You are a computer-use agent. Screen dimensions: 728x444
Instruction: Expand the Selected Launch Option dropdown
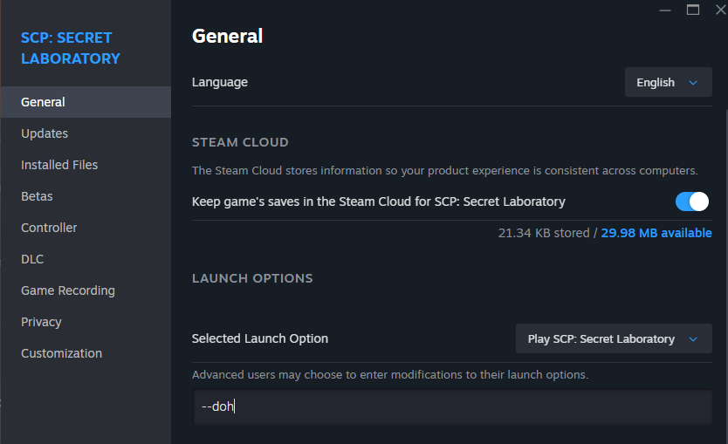pyautogui.click(x=614, y=338)
